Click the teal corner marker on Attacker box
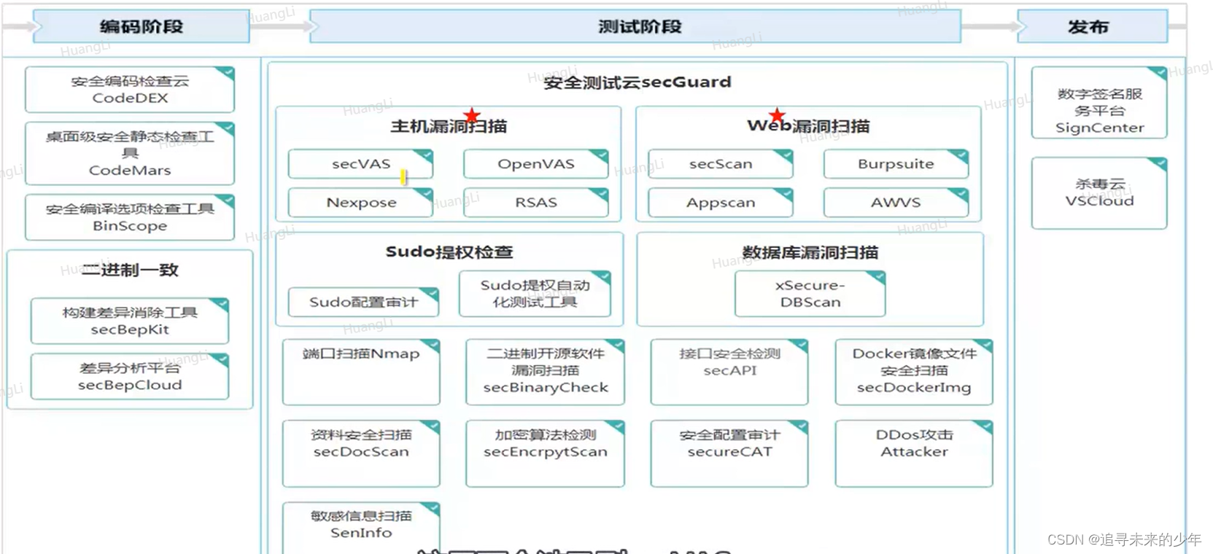Image resolution: width=1213 pixels, height=554 pixels. pyautogui.click(x=985, y=425)
